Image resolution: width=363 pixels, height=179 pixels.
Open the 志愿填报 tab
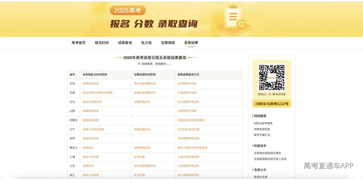pos(168,43)
